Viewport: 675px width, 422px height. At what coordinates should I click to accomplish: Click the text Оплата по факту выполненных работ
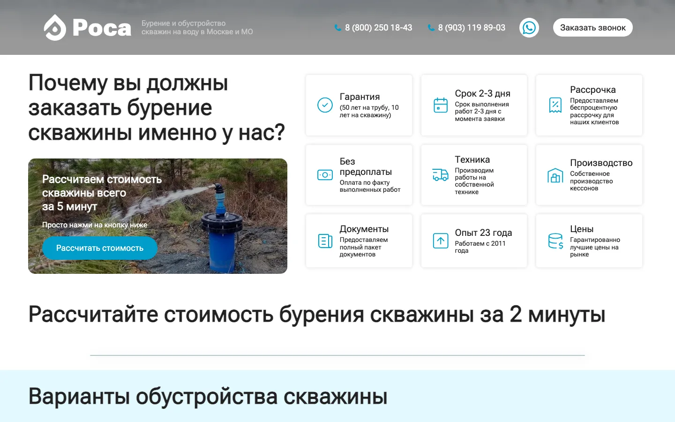coord(370,186)
